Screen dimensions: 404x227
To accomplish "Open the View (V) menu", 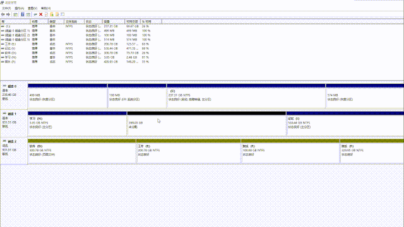I will point(32,8).
